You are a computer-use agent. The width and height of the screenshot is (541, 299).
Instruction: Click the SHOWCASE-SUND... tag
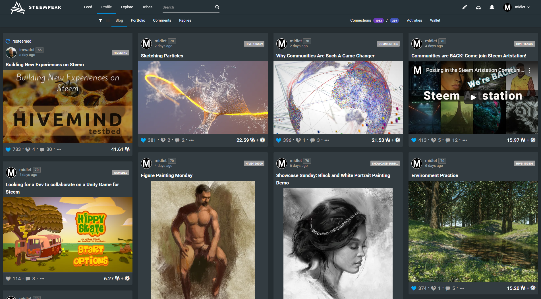click(385, 164)
